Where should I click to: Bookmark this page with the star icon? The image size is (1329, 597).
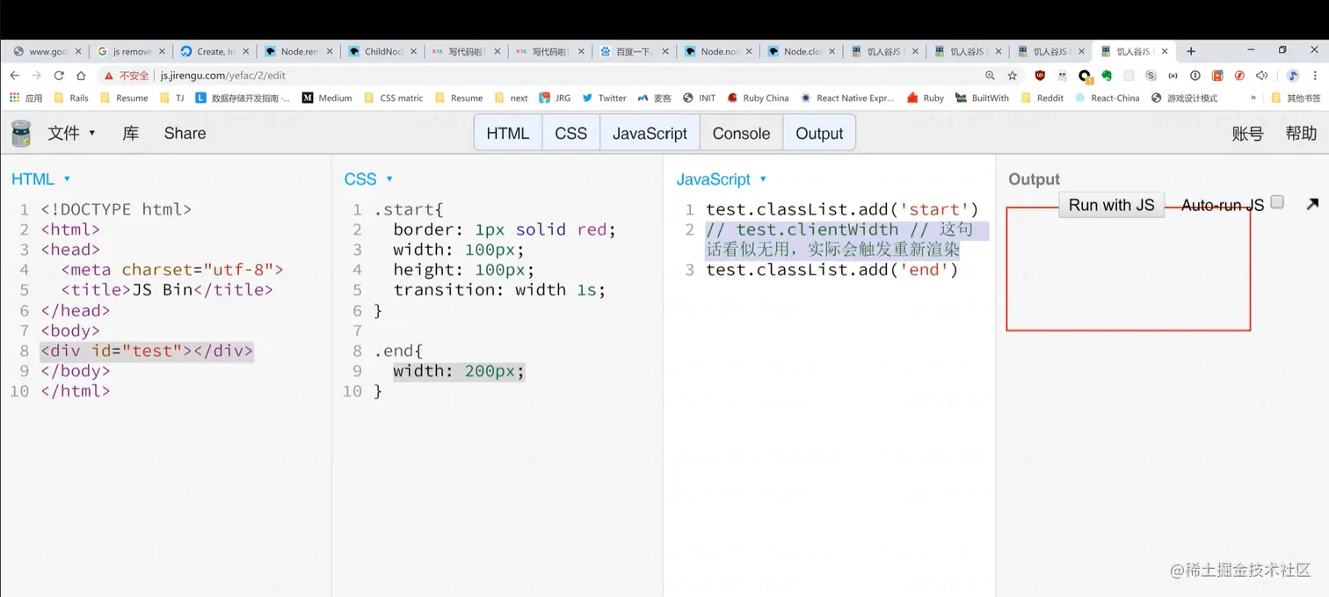pyautogui.click(x=1013, y=76)
